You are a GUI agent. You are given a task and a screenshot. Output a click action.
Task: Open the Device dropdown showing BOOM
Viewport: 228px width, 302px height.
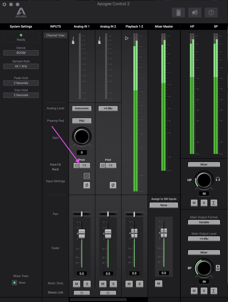[x=21, y=53]
